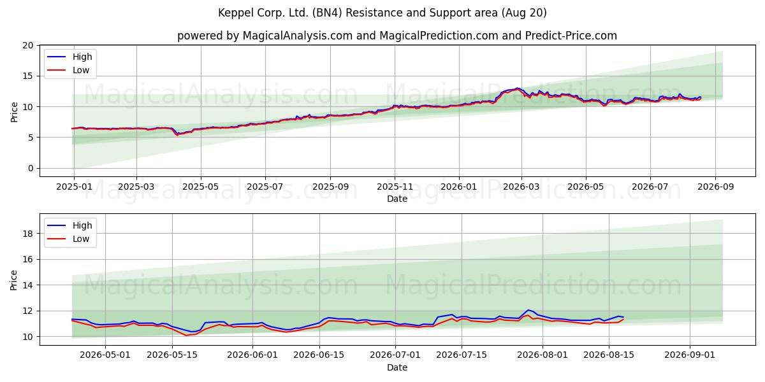Viewport: 765px width, 382px height.
Task: Click top chart x-axis label '2025-11'
Action: point(395,187)
